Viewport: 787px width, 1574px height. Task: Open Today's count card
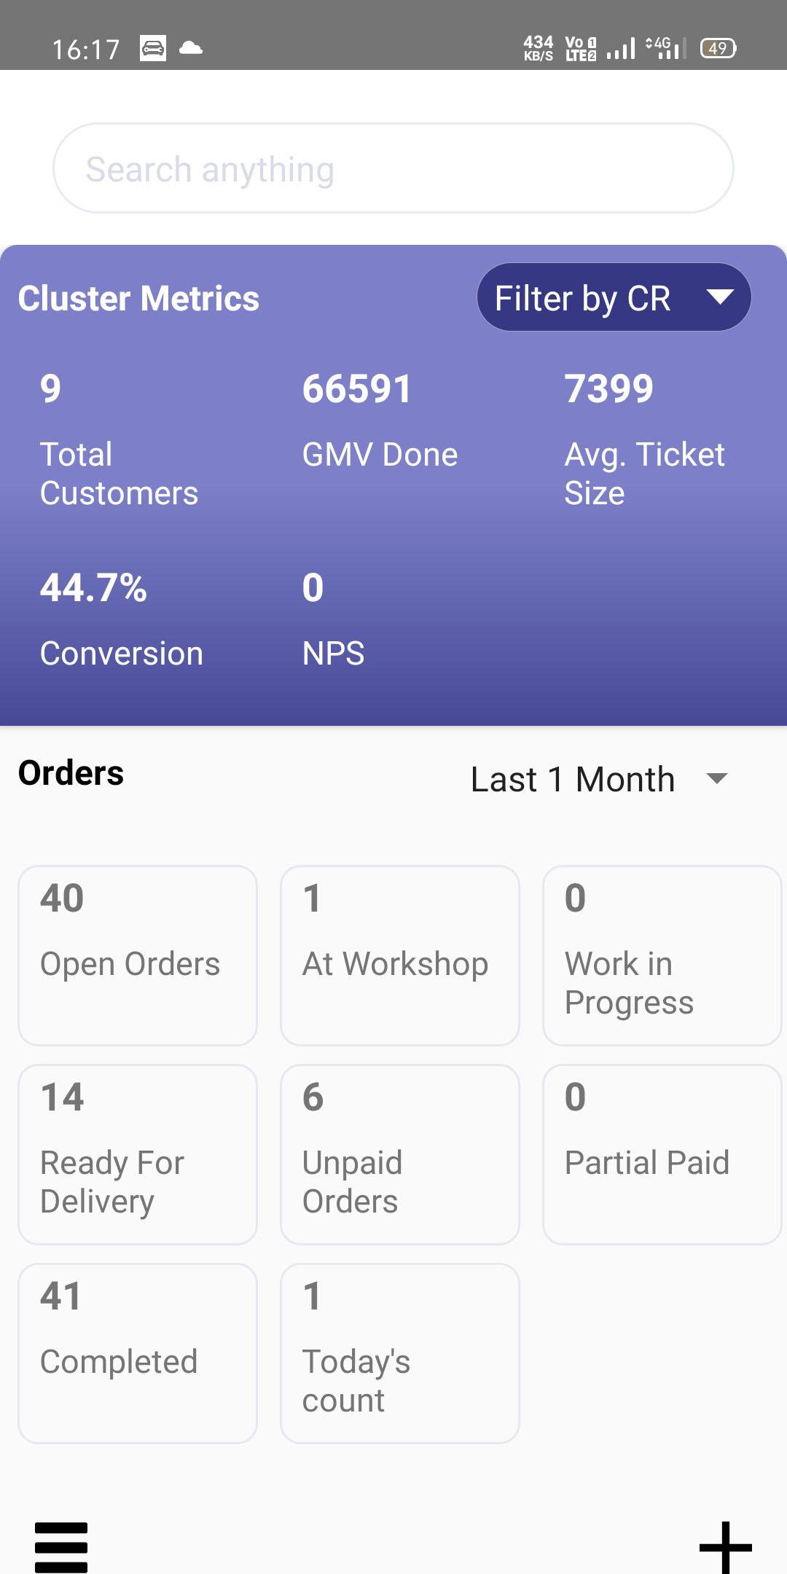(400, 1353)
